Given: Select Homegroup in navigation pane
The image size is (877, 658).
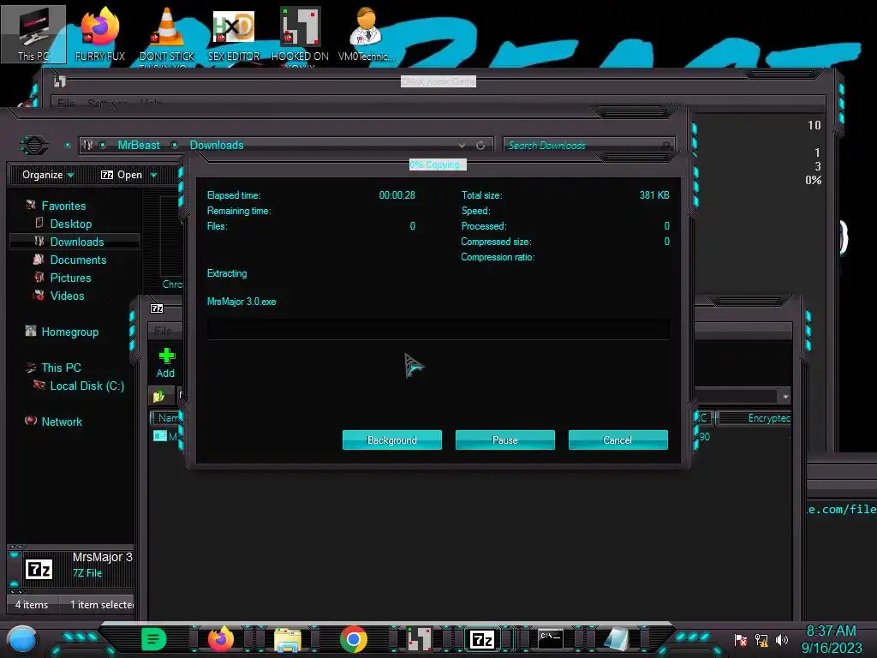Looking at the screenshot, I should (70, 332).
